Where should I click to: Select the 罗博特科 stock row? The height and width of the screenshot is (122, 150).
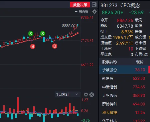[125, 104]
